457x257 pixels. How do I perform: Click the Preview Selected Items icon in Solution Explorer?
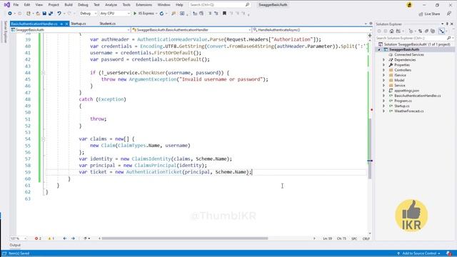click(x=442, y=31)
